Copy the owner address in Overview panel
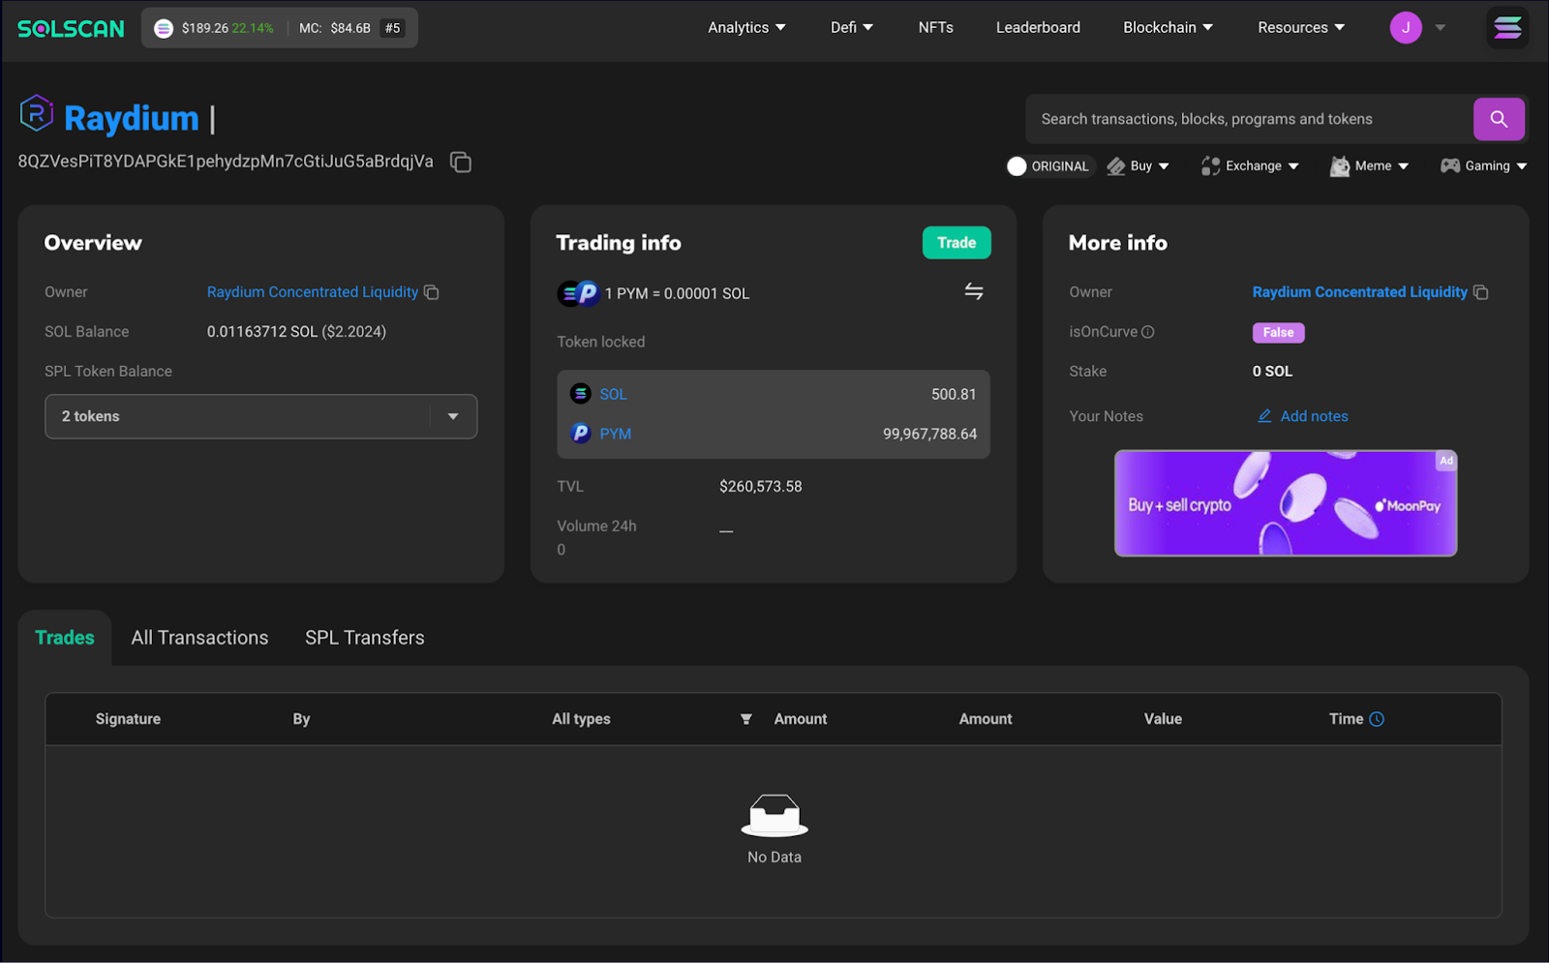Image resolution: width=1549 pixels, height=963 pixels. tap(432, 292)
